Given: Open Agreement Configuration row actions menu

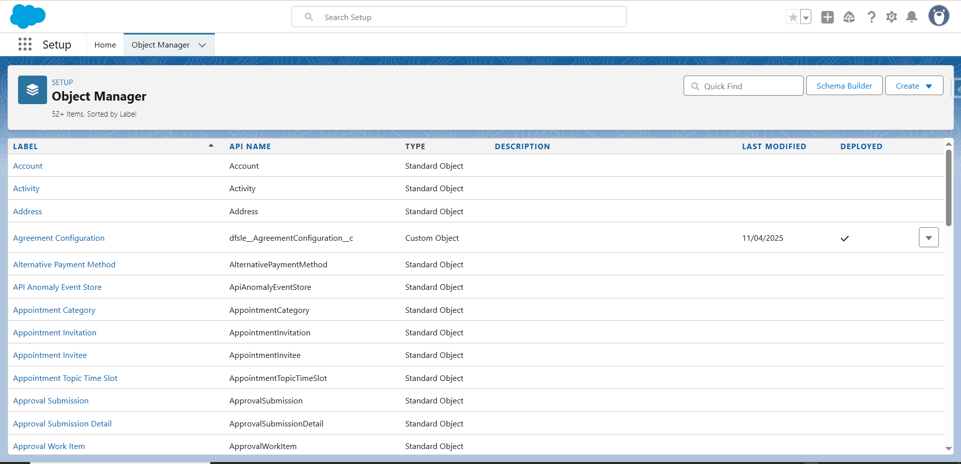Looking at the screenshot, I should click(x=928, y=238).
